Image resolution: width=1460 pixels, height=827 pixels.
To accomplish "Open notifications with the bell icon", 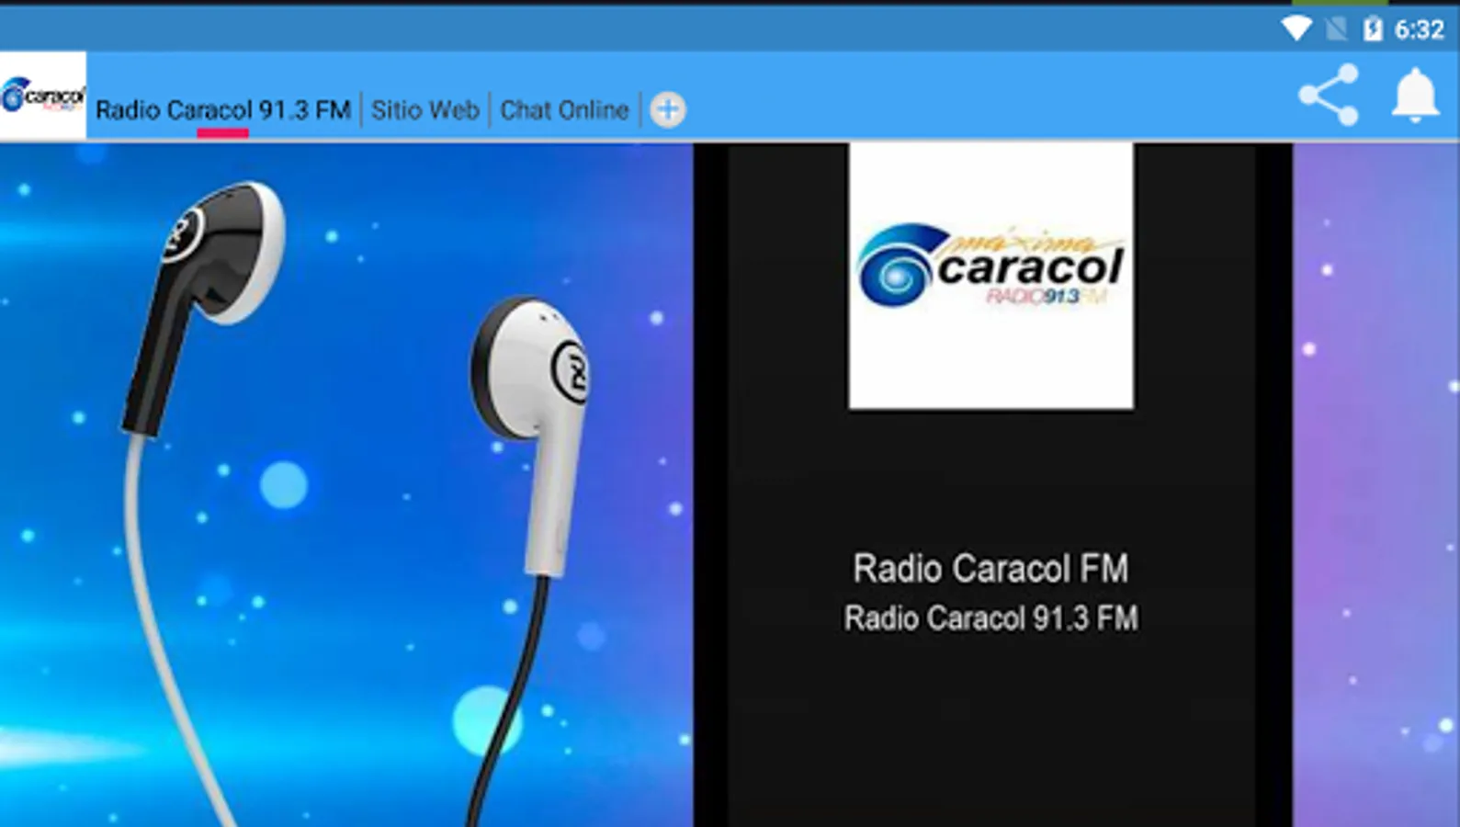I will [x=1415, y=95].
